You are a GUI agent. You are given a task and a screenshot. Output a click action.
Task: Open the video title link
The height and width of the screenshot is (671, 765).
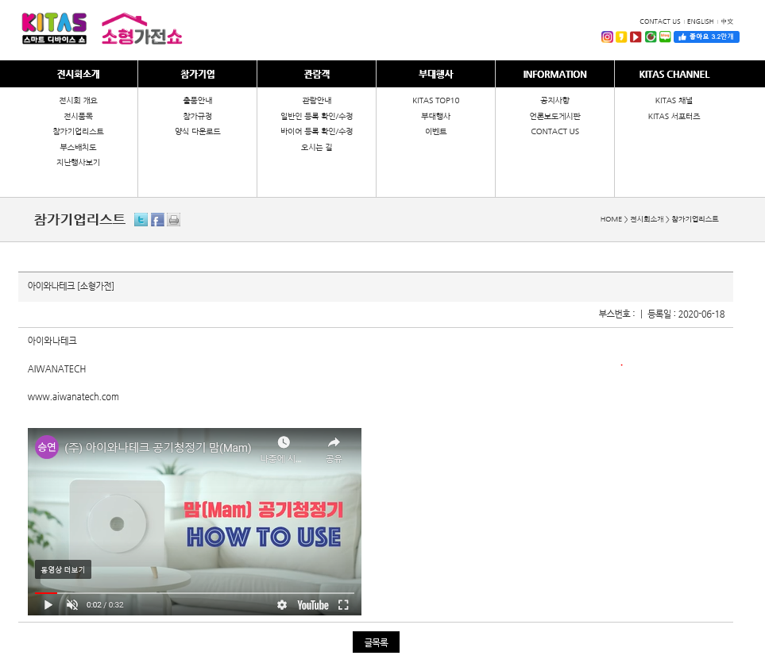pyautogui.click(x=157, y=448)
